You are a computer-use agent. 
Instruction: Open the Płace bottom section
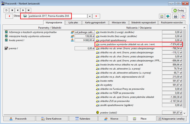pyautogui.click(x=142, y=119)
